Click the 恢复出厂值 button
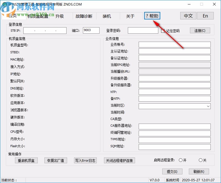Screen dimensions: 221x183 (x=55, y=161)
